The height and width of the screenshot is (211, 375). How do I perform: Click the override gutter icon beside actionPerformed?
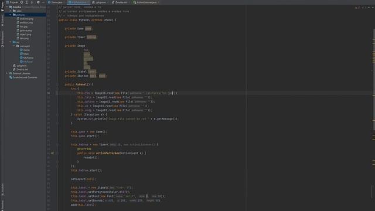(52, 153)
